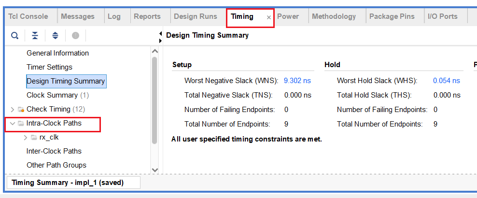Expand the Check Timing tree node
Viewport: 477px width, 198px height.
coord(13,109)
